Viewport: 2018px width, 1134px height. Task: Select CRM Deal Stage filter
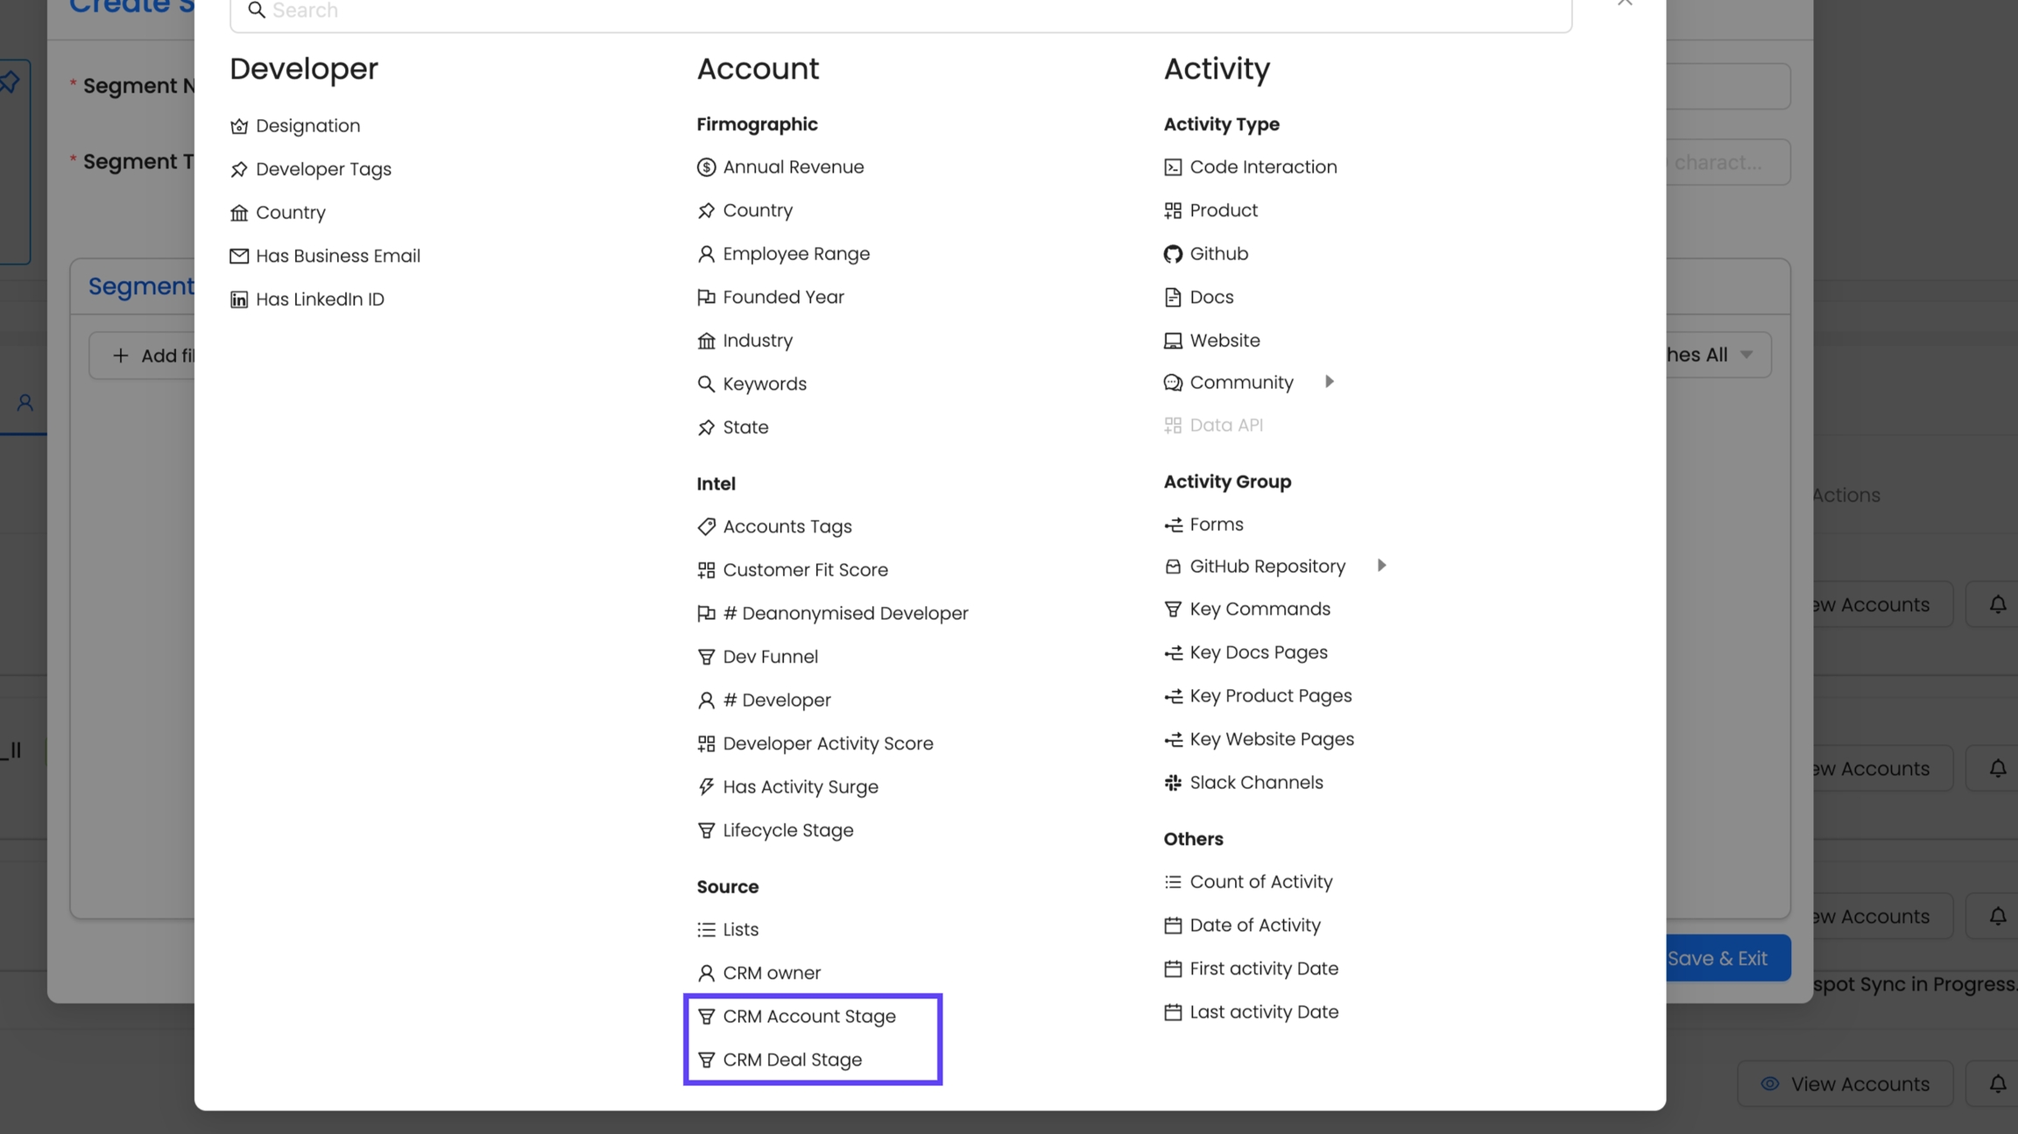pos(792,1060)
